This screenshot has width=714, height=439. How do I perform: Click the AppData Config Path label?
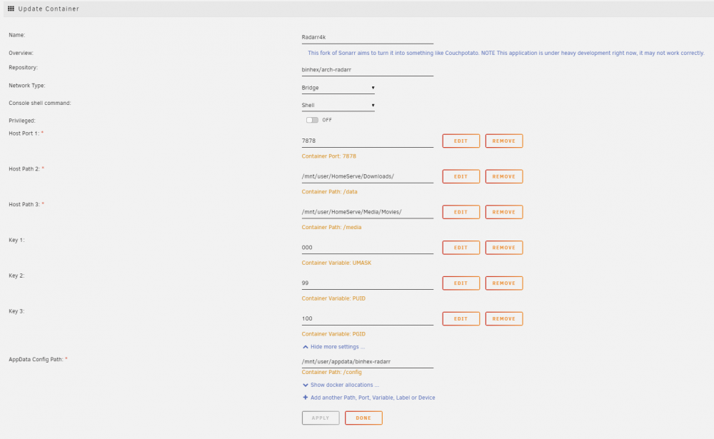click(36, 360)
